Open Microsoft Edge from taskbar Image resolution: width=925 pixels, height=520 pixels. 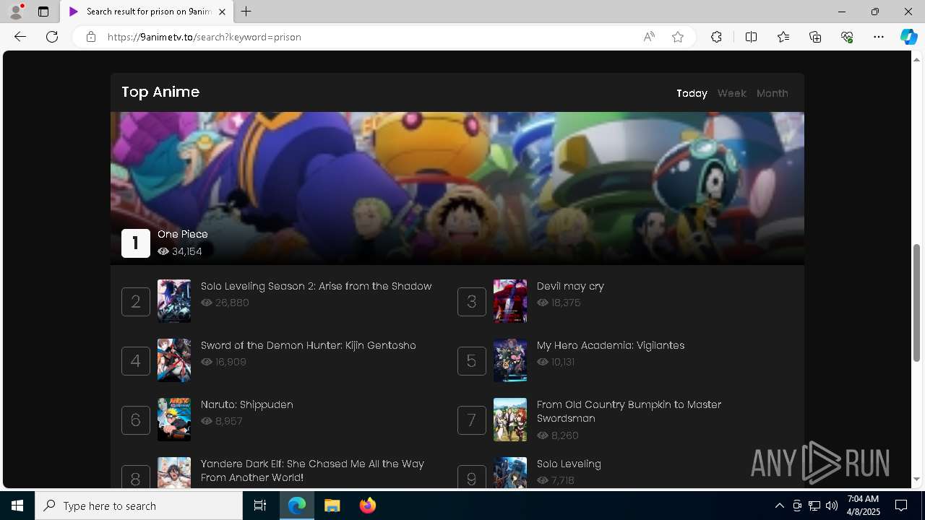tap(297, 506)
